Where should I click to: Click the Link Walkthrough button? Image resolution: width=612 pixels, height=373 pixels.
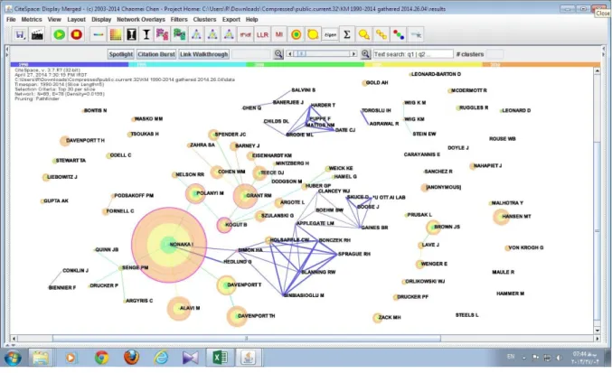pyautogui.click(x=204, y=54)
